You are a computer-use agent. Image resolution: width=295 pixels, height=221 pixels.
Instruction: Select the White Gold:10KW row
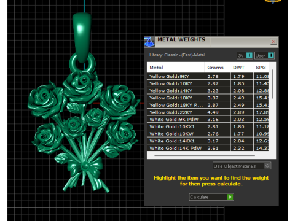pyautogui.click(x=208, y=134)
